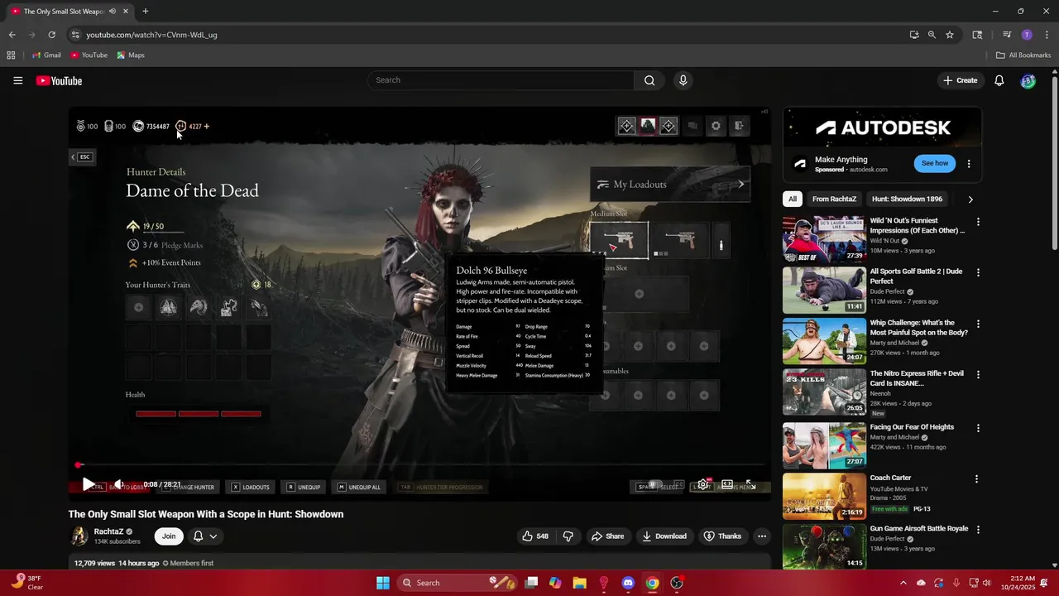
Task: Open the YouTube guide hamburger menu
Action: coord(17,80)
